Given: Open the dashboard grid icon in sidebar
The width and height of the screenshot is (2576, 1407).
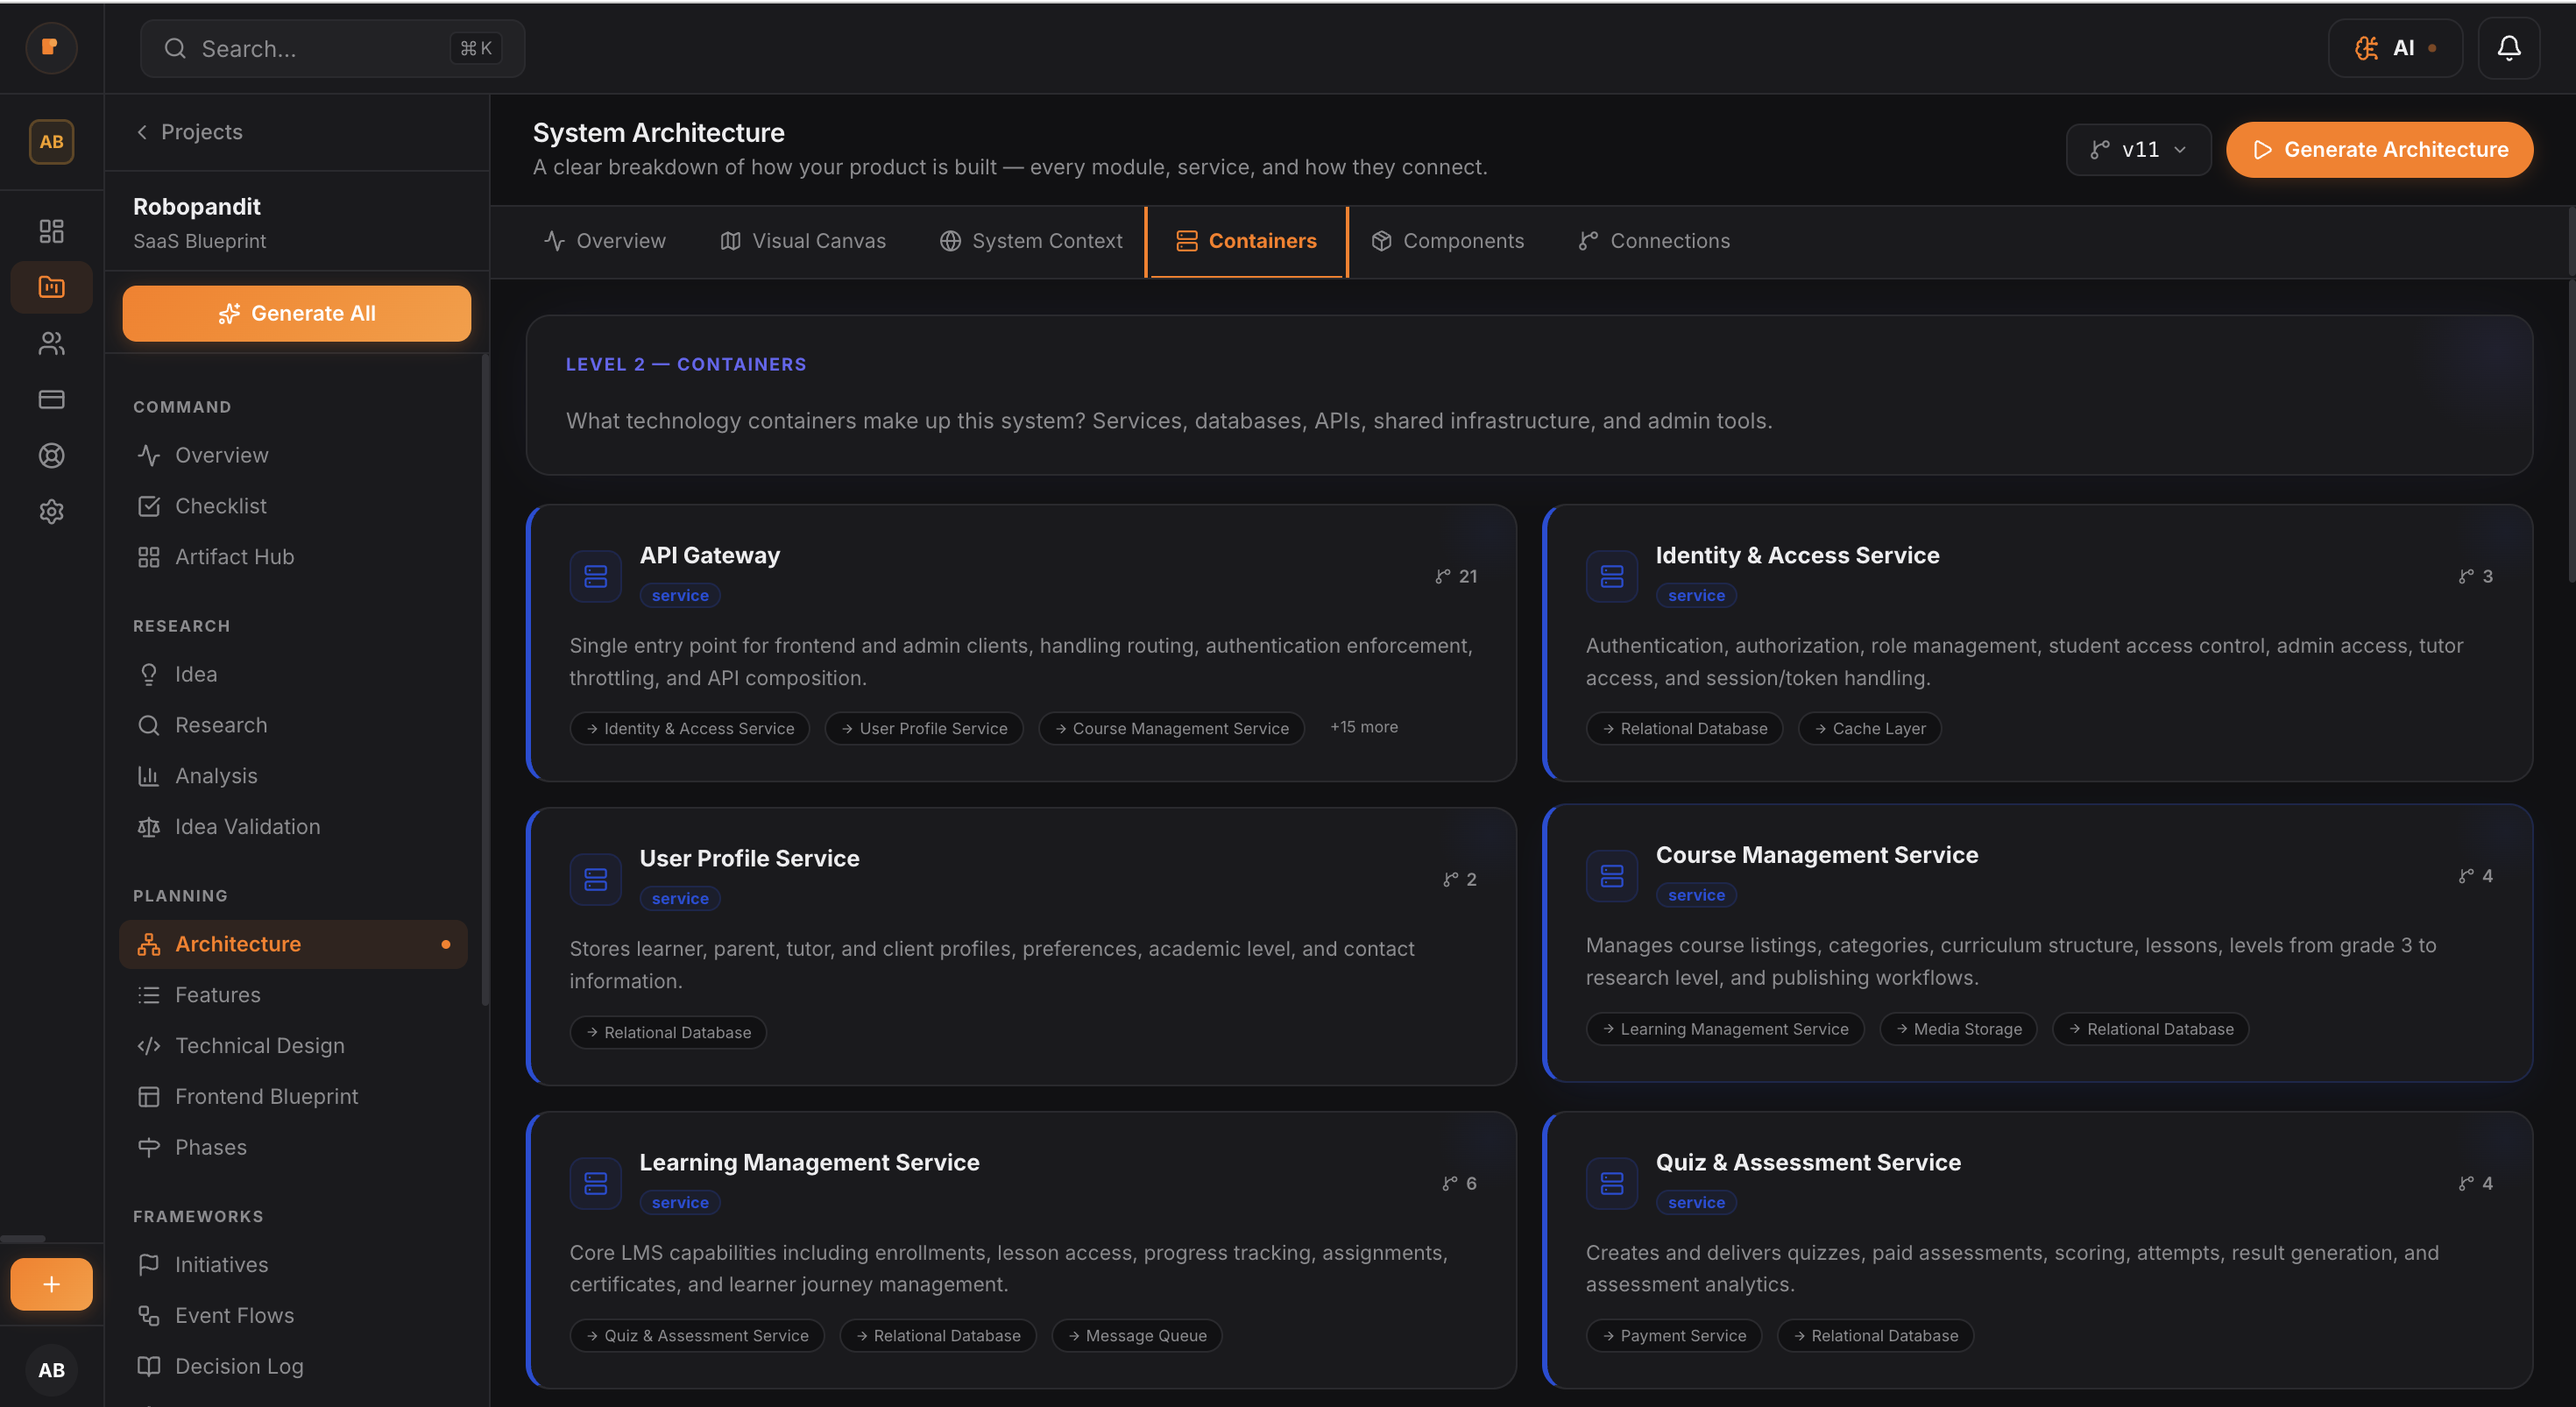Looking at the screenshot, I should tap(51, 230).
